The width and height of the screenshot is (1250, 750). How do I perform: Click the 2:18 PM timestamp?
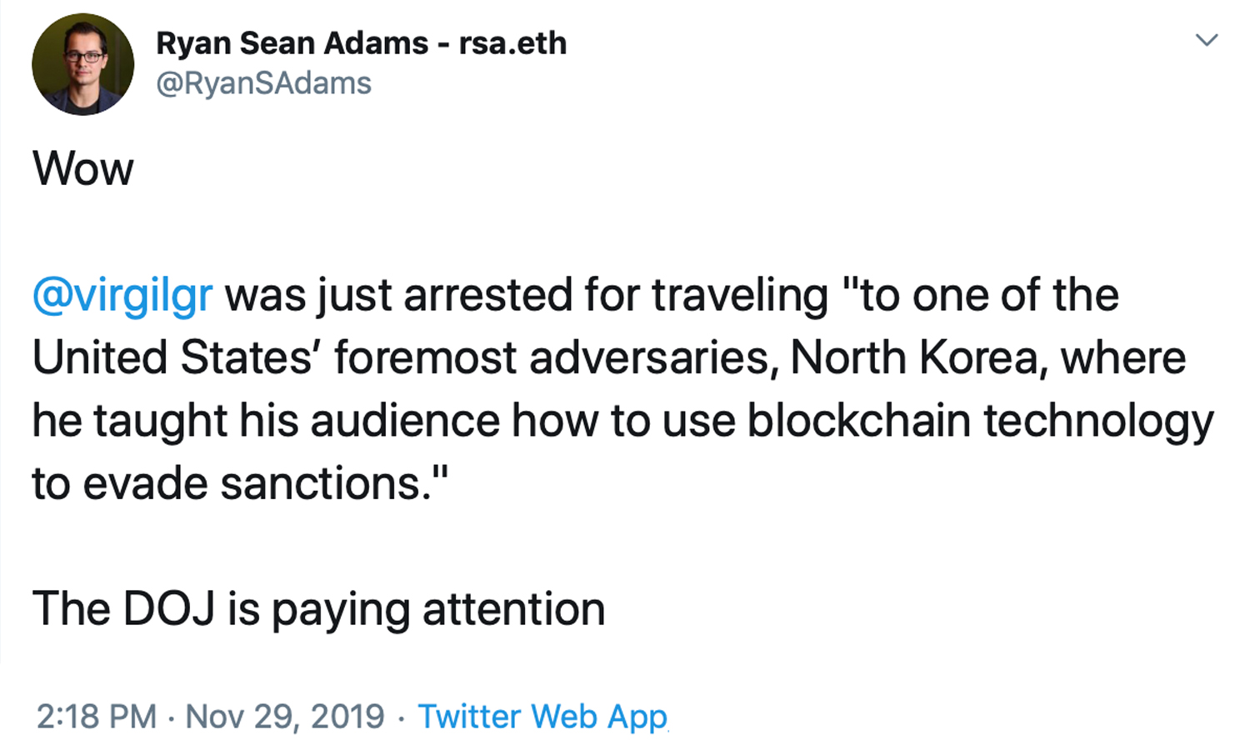click(x=96, y=717)
